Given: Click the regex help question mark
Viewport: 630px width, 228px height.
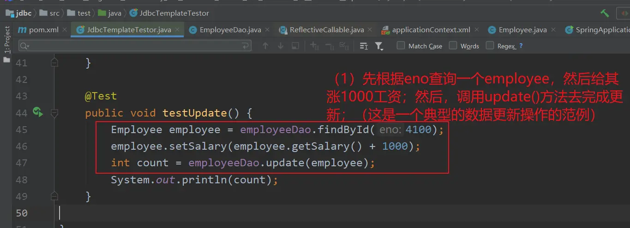Looking at the screenshot, I should click(x=521, y=46).
